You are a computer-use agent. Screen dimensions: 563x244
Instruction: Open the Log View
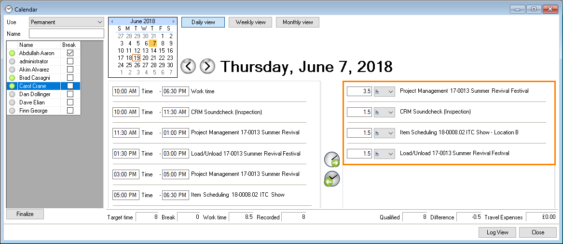point(497,232)
